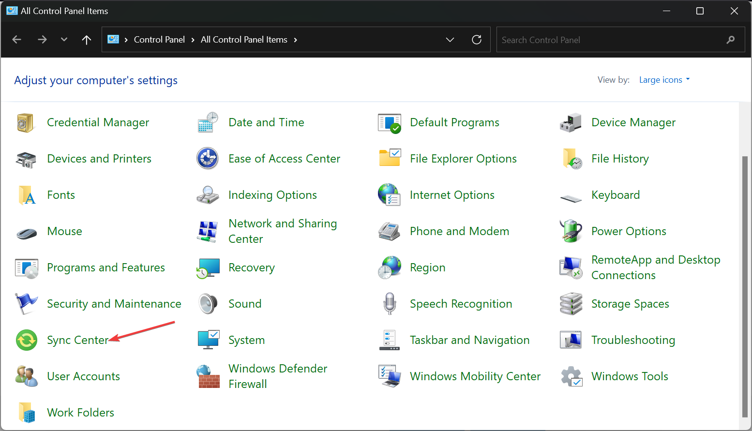Viewport: 752px width, 431px height.
Task: Open the Recovery icon
Action: [208, 268]
